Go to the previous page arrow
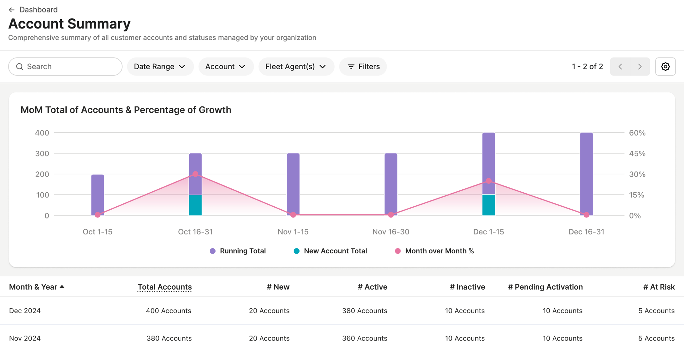The width and height of the screenshot is (684, 350). (620, 67)
